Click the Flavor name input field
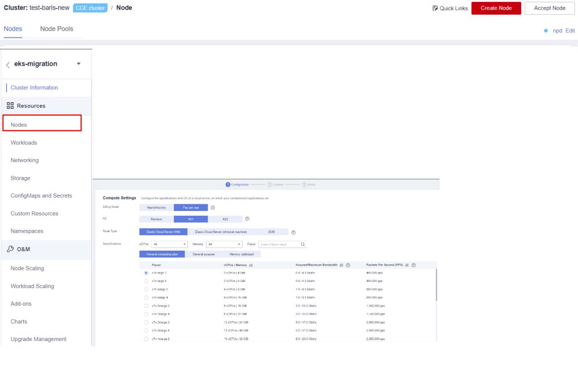Viewport: 578px width, 370px height. coord(279,244)
